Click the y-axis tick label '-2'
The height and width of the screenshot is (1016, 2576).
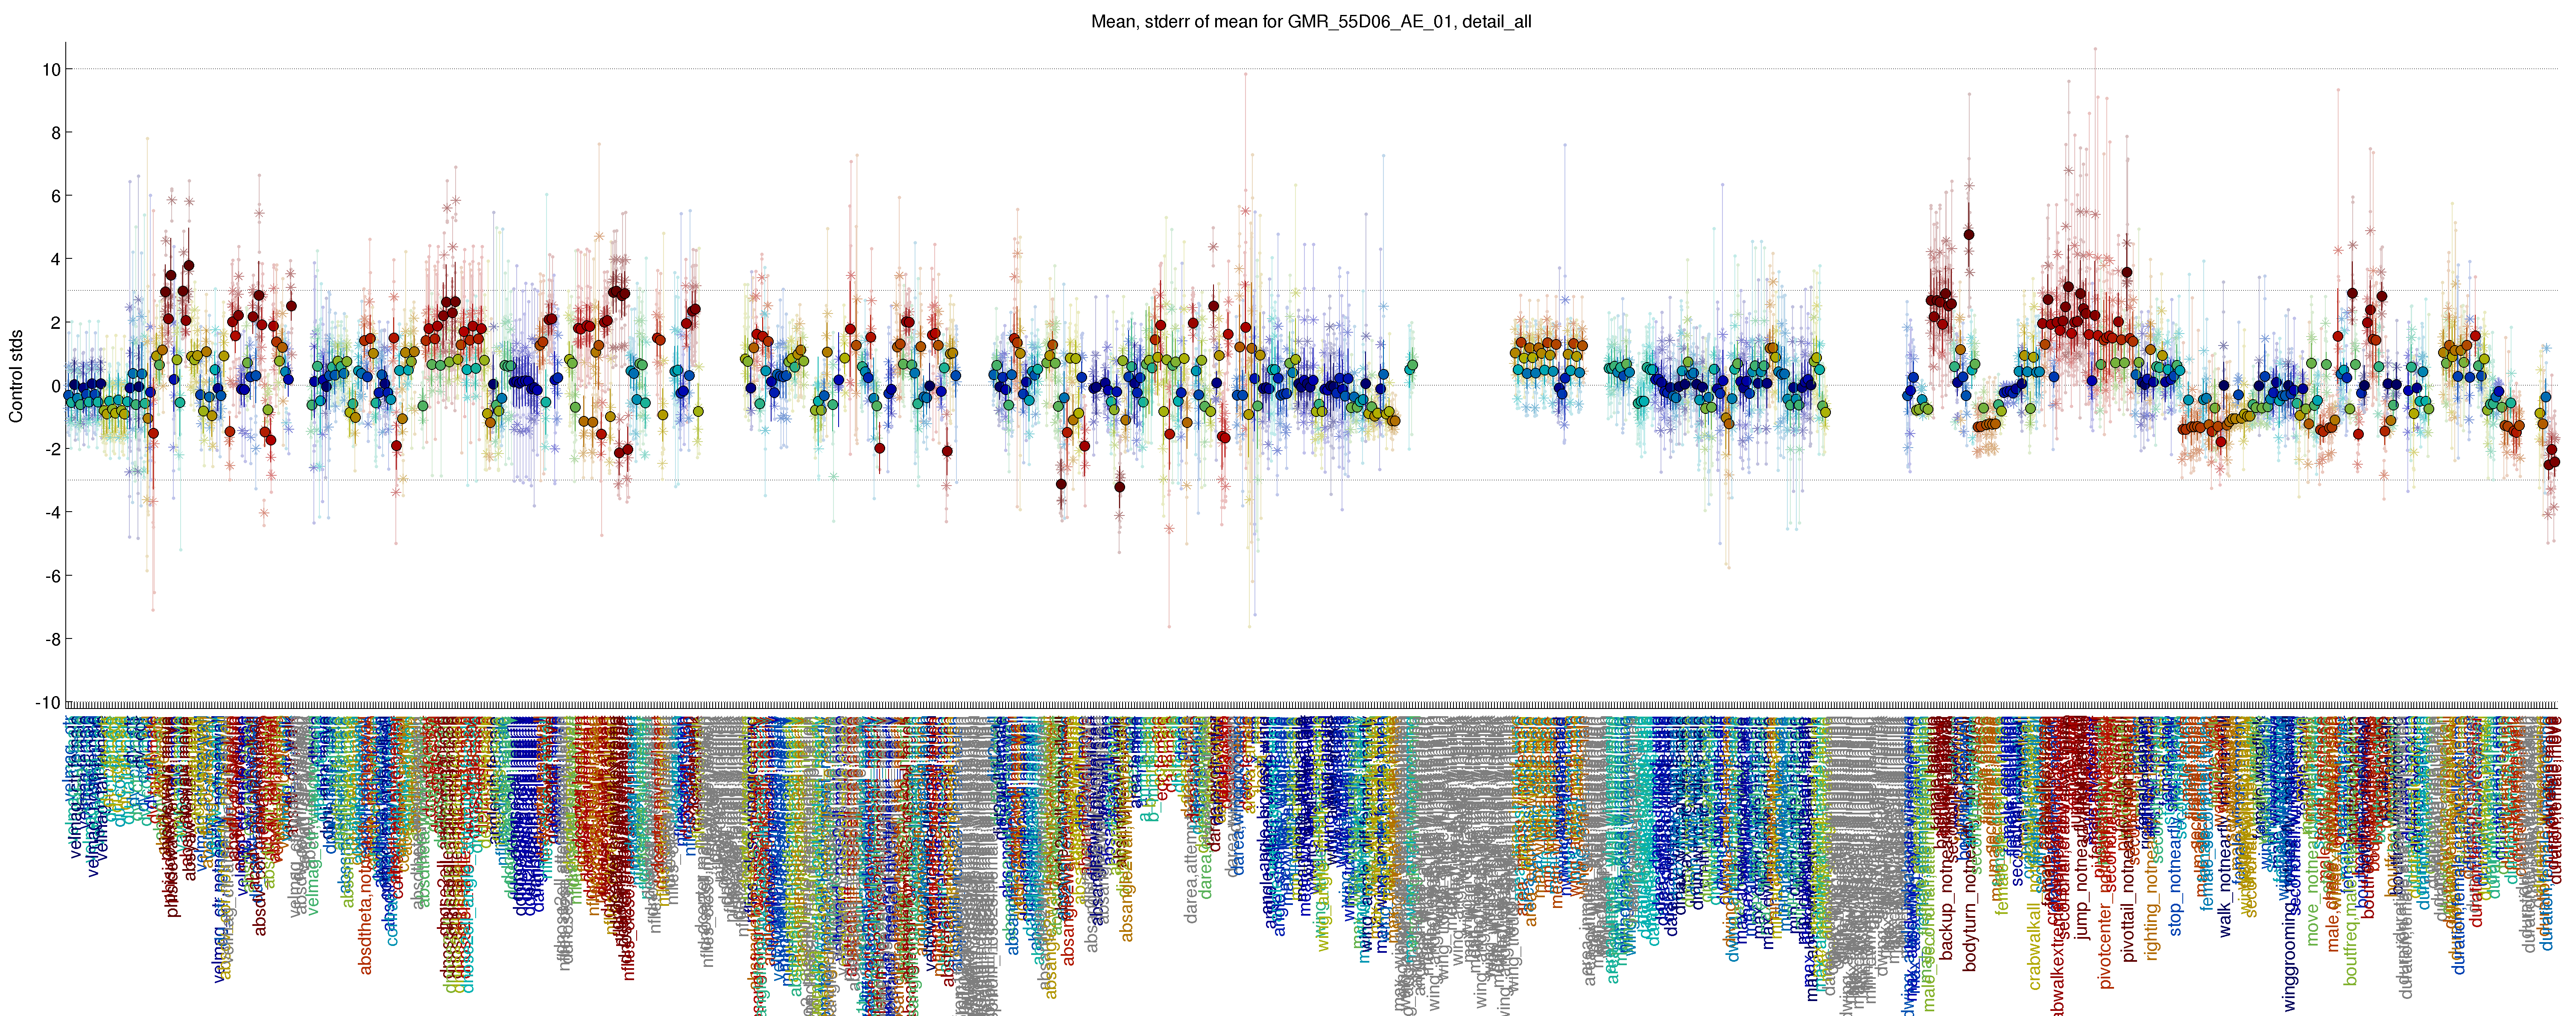(x=52, y=449)
